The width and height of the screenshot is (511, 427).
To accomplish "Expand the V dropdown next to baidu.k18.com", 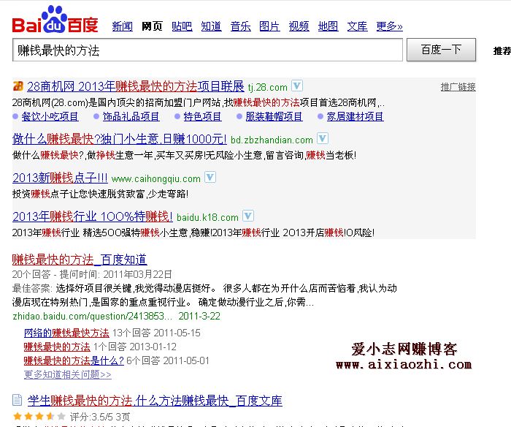I will point(248,216).
